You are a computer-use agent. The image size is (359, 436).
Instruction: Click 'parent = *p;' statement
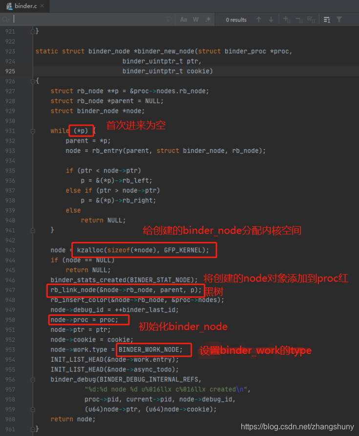coord(88,141)
